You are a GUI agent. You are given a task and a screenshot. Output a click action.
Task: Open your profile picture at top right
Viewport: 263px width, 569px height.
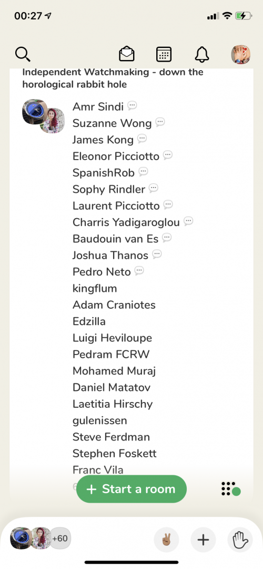240,55
